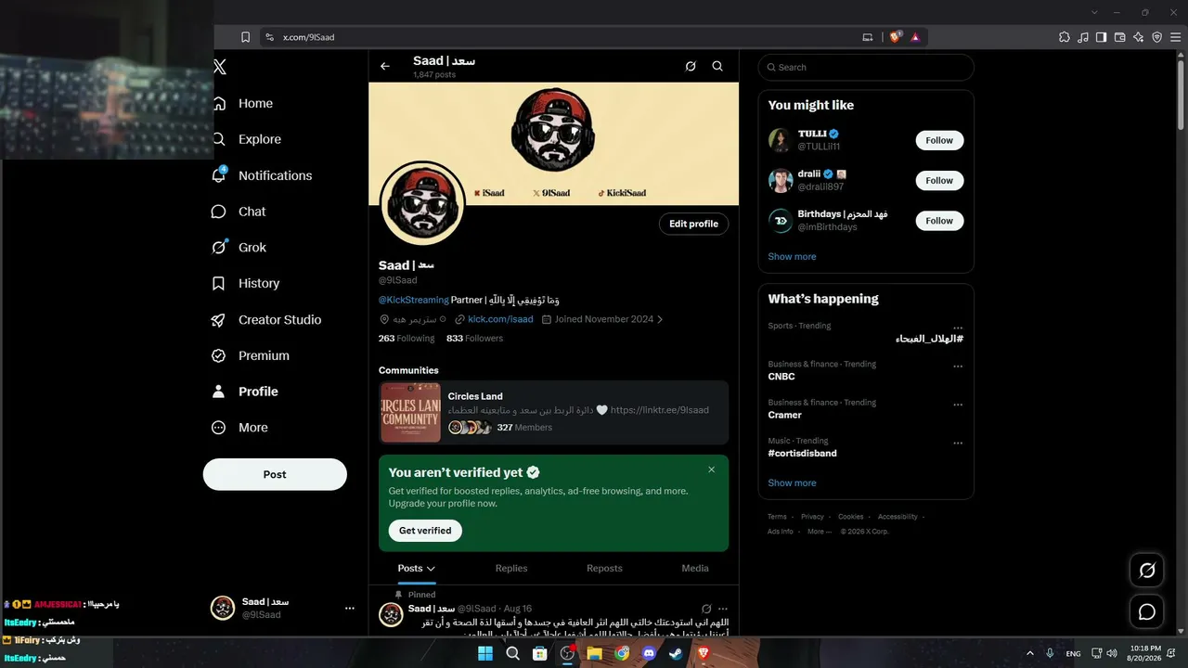Open TULLI's profile avatar

[x=781, y=140]
